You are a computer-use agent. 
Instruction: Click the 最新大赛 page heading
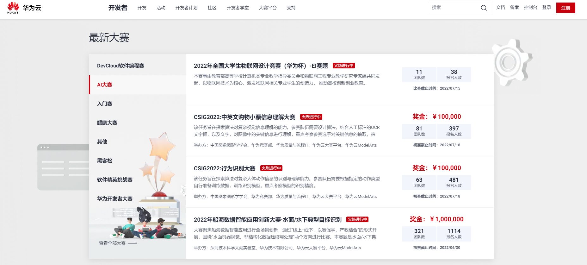[109, 38]
